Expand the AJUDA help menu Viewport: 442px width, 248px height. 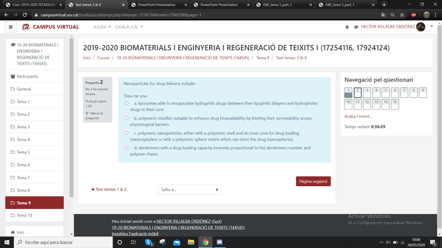[101, 27]
